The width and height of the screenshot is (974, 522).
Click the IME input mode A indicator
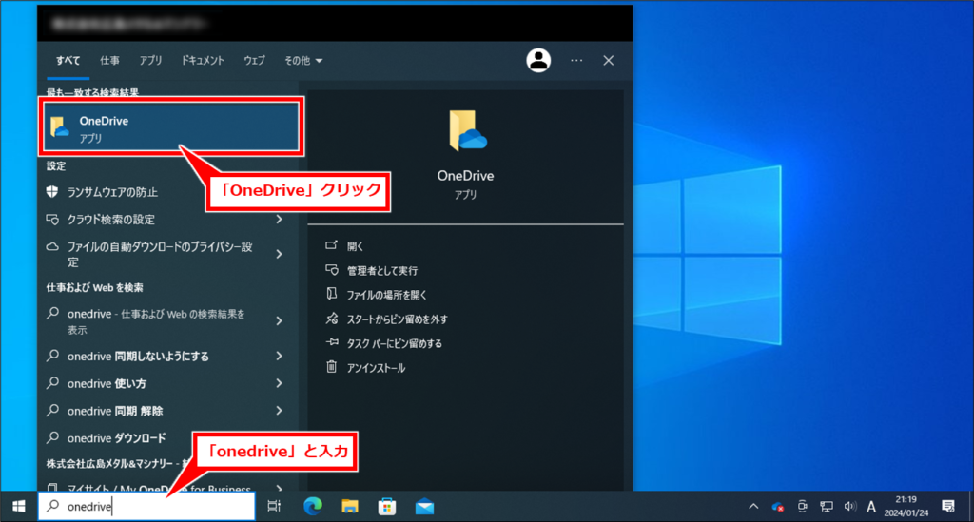871,507
